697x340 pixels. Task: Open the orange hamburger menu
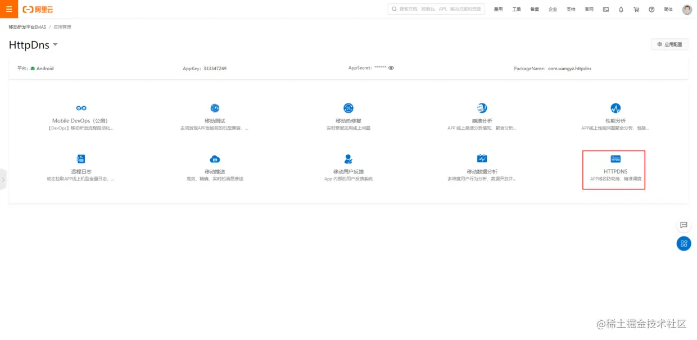coord(9,9)
